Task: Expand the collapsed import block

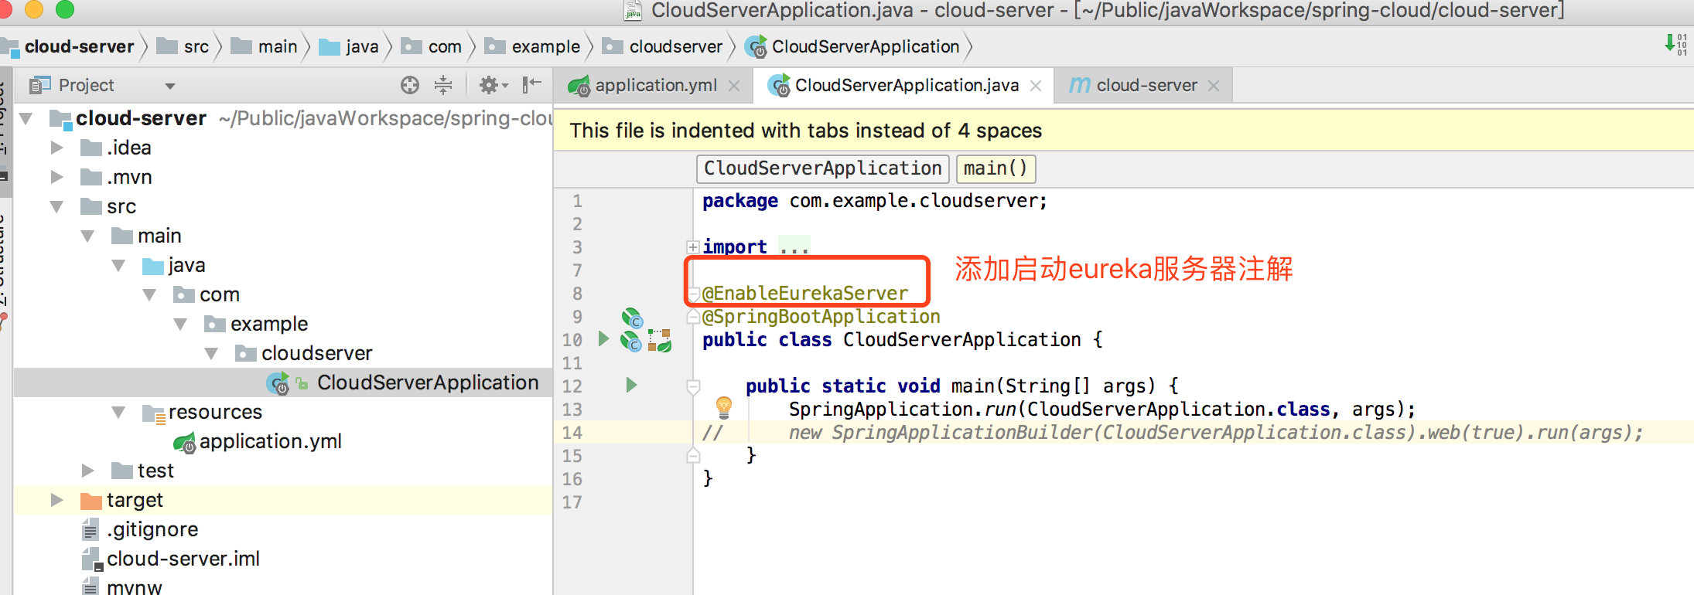Action: click(x=693, y=247)
